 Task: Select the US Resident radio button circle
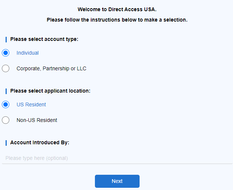pos(6,104)
